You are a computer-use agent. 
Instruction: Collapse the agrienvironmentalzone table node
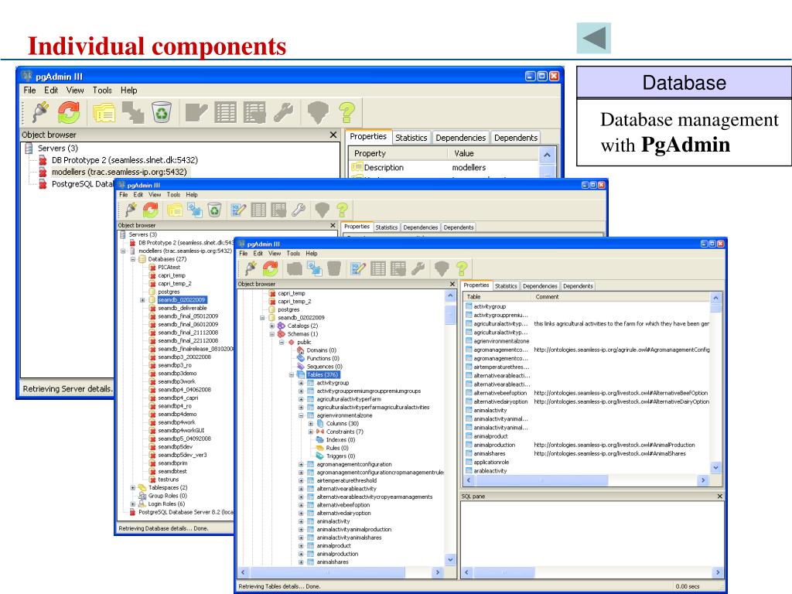coord(301,415)
